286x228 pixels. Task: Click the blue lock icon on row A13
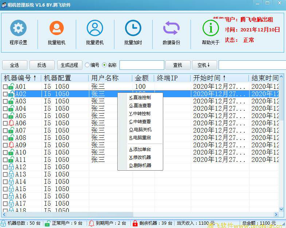(11, 174)
